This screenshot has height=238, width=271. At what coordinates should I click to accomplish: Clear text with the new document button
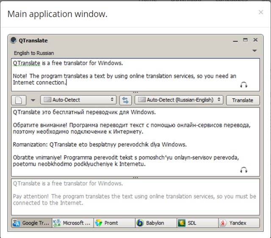[x=19, y=100]
